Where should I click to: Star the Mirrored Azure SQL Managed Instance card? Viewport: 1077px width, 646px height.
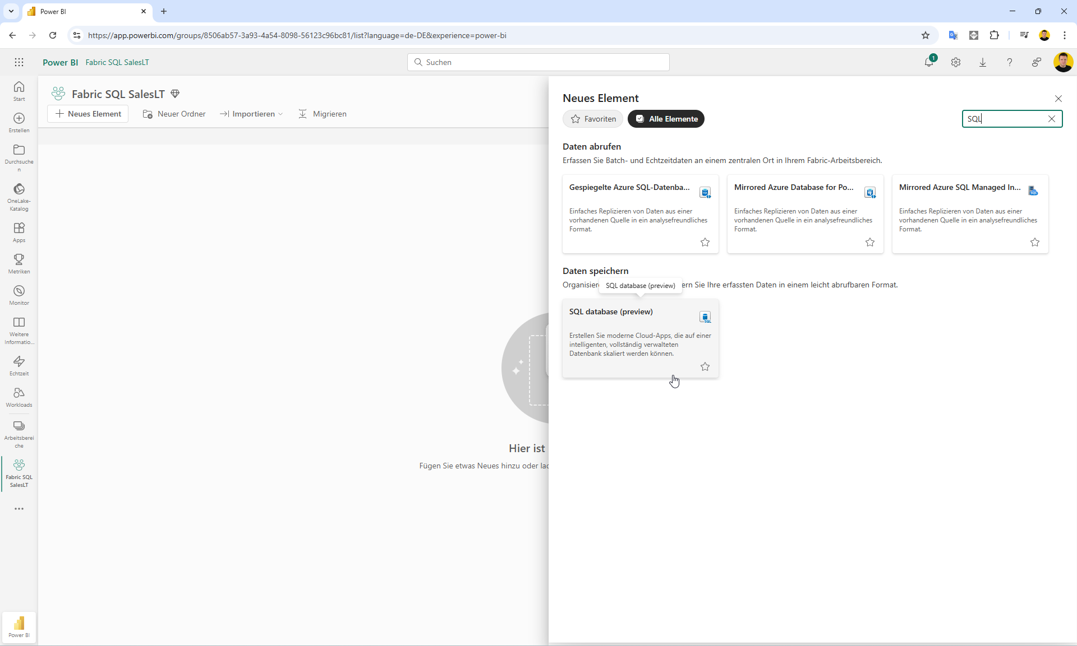pyautogui.click(x=1035, y=242)
